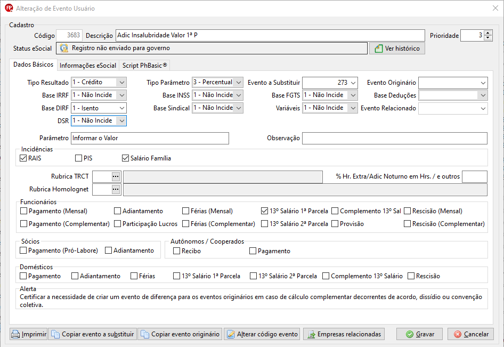
Task: Switch to the Dados Básicos tab
Action: 34,64
